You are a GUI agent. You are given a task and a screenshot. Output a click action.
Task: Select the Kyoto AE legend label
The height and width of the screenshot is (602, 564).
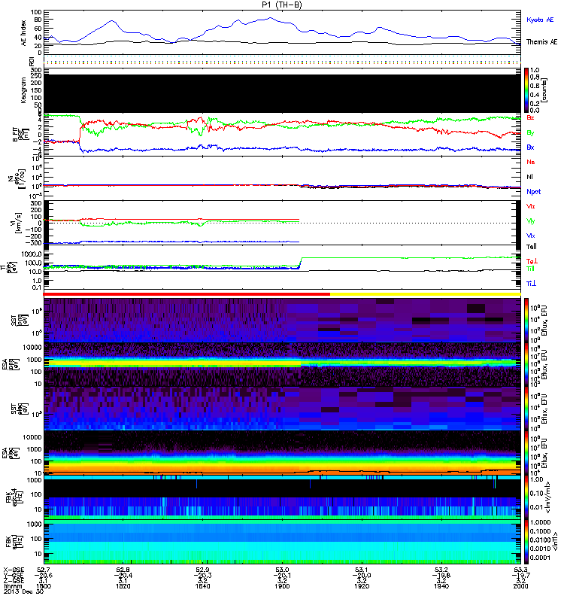click(x=540, y=20)
